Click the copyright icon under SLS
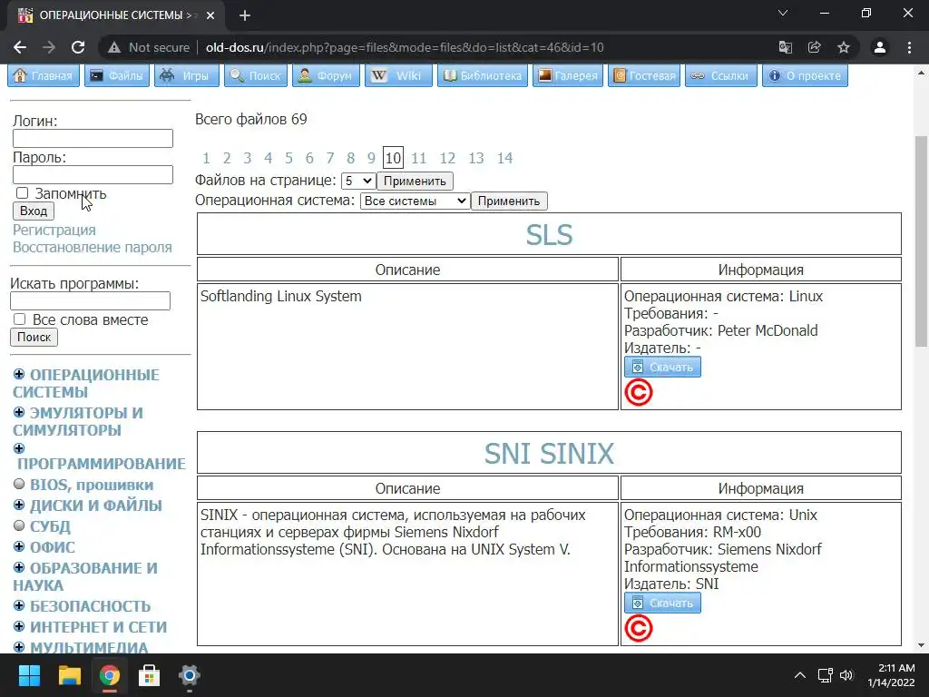This screenshot has width=929, height=697. coord(639,392)
